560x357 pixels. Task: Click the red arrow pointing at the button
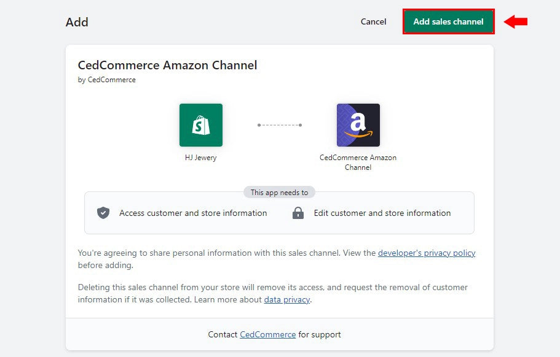[x=516, y=20]
